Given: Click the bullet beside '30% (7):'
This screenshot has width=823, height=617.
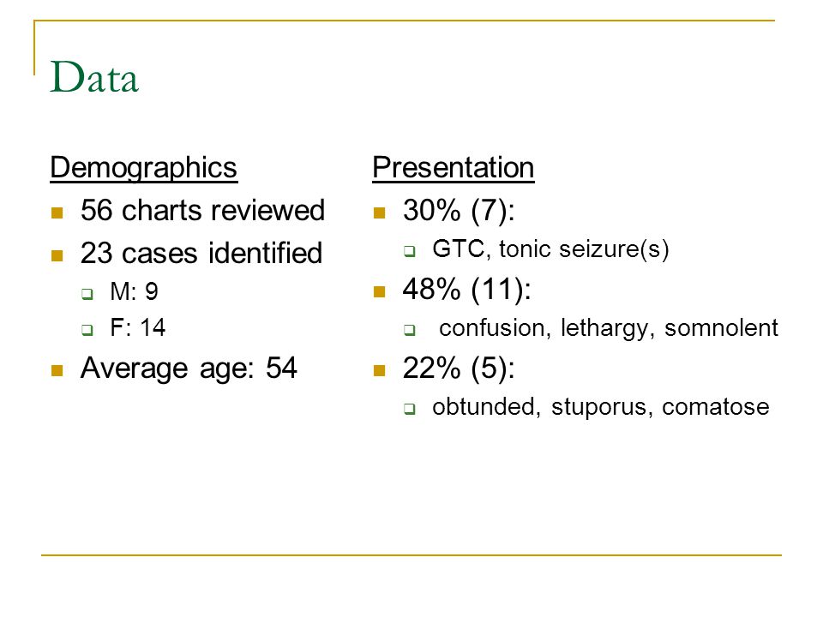Looking at the screenshot, I should coord(380,213).
